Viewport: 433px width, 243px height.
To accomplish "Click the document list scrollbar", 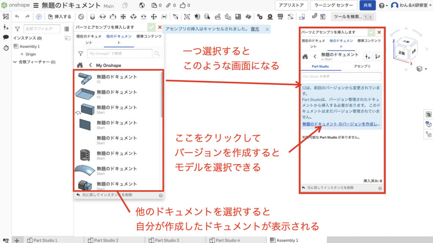I will [161, 95].
